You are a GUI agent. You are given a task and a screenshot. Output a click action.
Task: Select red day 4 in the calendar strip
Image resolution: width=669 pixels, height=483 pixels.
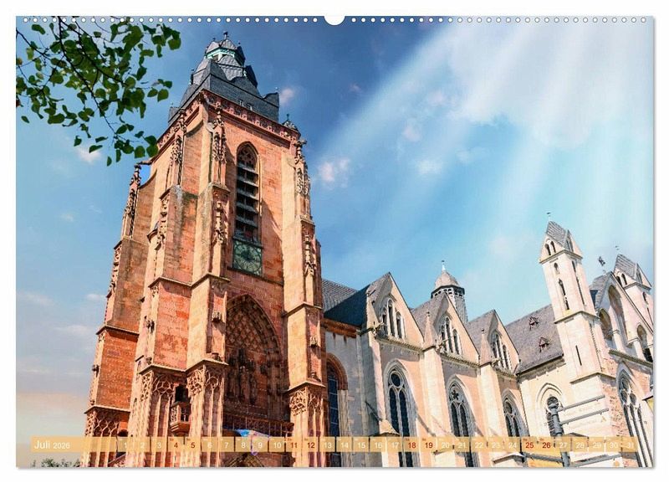176,444
